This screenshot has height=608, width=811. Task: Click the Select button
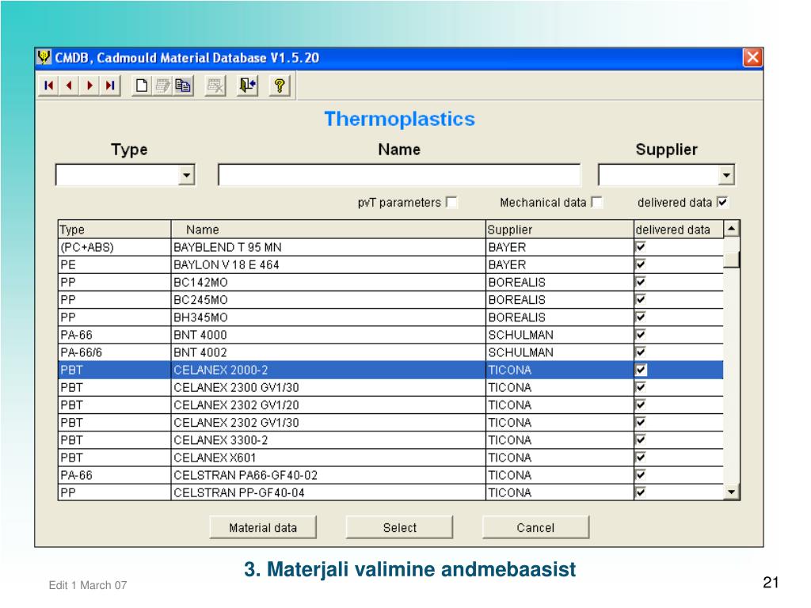(399, 527)
